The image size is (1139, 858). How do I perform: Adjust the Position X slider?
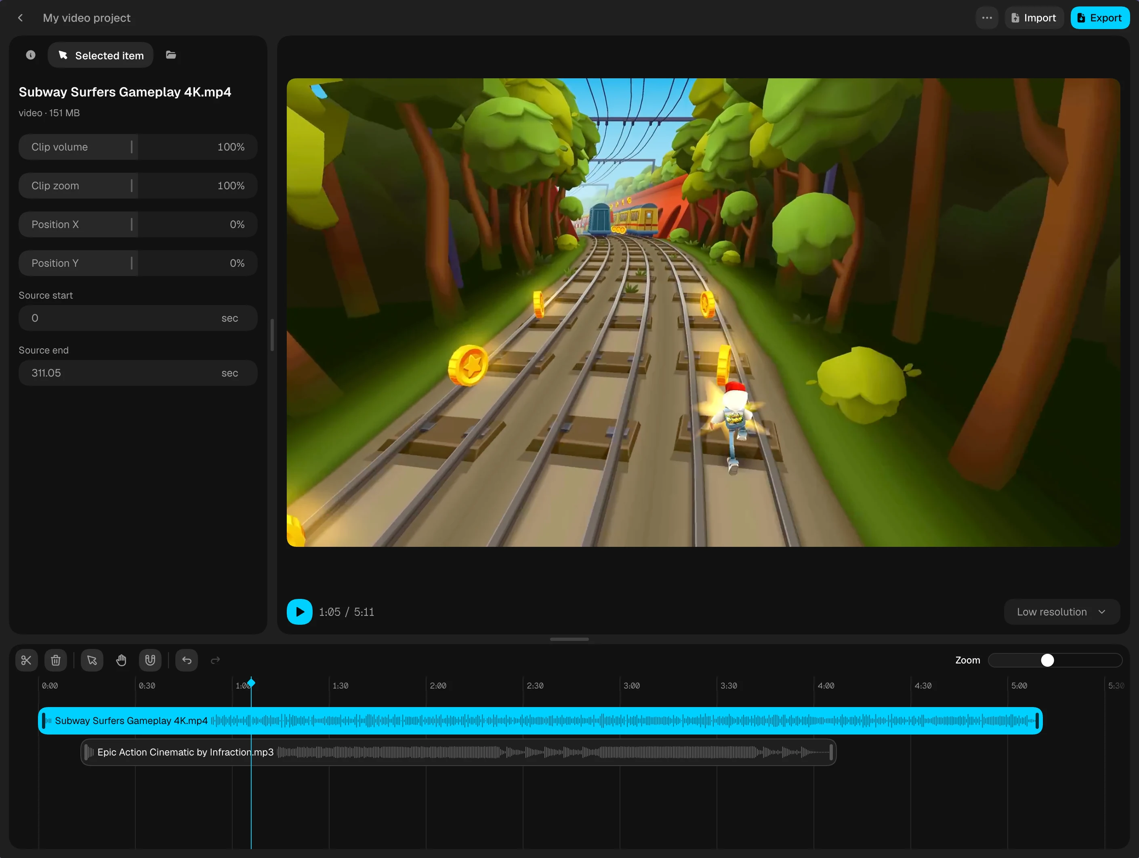click(x=138, y=224)
